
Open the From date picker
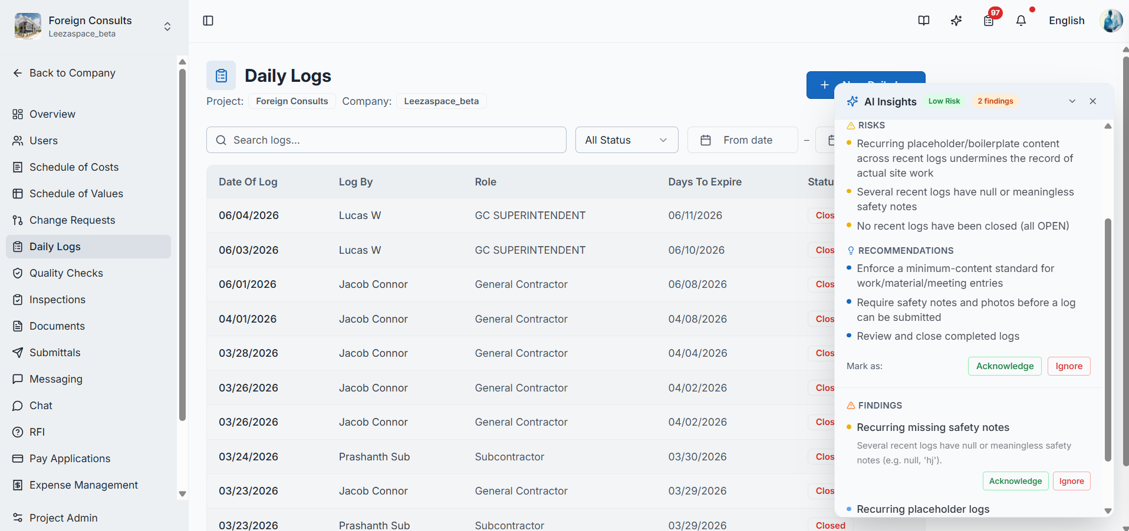pos(743,140)
